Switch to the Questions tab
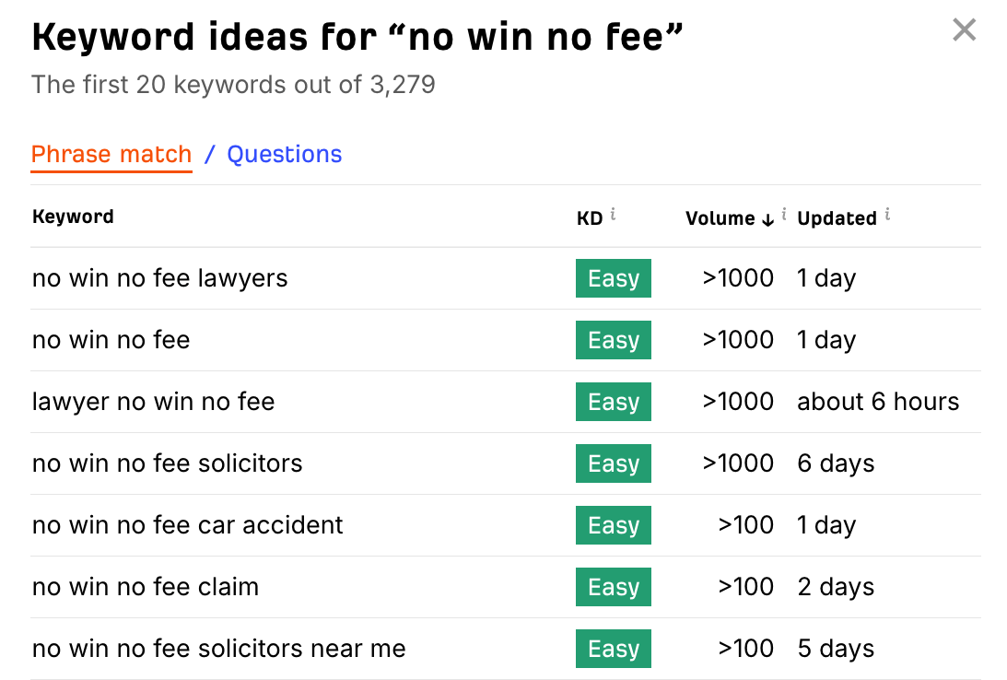 [x=284, y=154]
